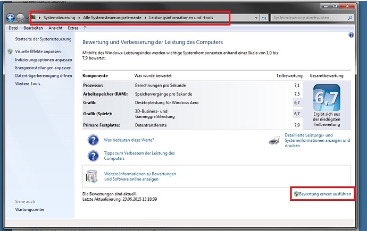Open Indizierungsoptionen anpassen

(x=44, y=60)
